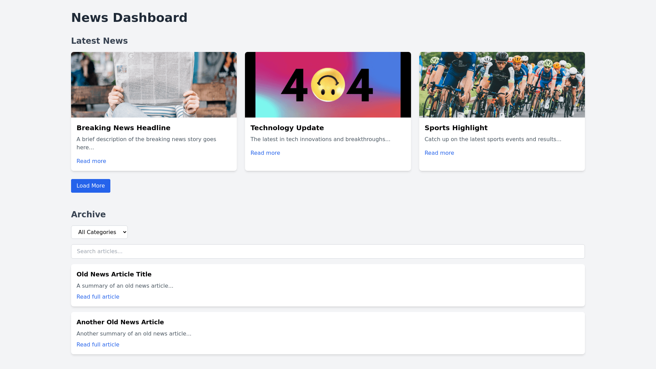Read full article for Another Old News Article
Image resolution: width=656 pixels, height=369 pixels.
(98, 345)
